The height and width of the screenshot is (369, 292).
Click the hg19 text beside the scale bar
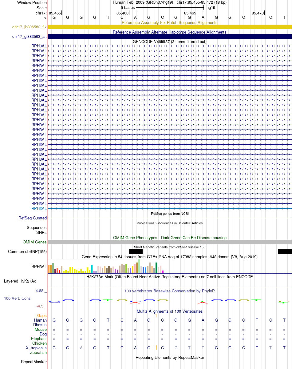coord(211,7)
